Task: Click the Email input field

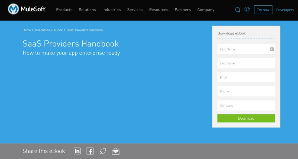Action: click(x=246, y=77)
